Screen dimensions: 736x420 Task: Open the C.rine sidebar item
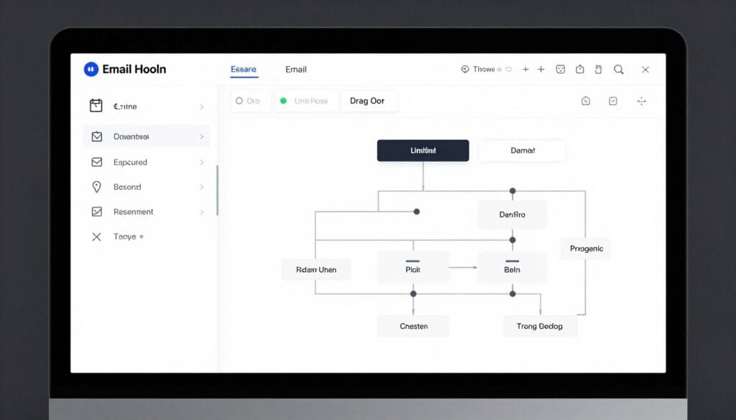147,106
